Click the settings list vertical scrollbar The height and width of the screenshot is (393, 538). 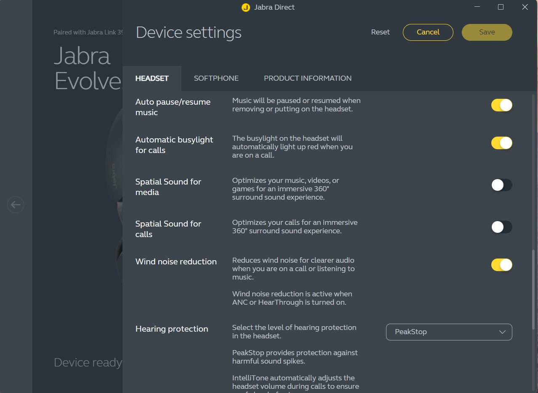tap(534, 290)
